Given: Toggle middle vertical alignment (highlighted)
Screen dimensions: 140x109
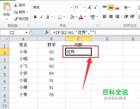Looking at the screenshot, I should (111, 8).
